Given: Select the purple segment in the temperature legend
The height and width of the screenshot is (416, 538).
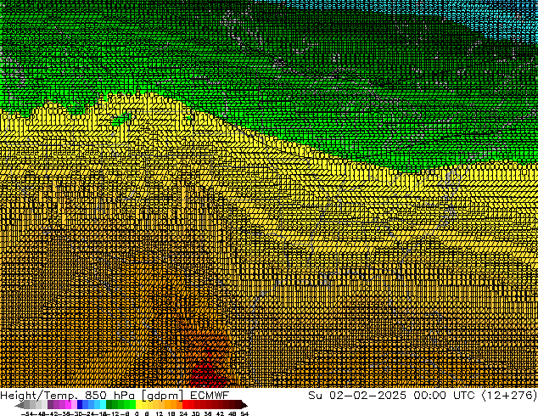Looking at the screenshot, I should tap(62, 405).
